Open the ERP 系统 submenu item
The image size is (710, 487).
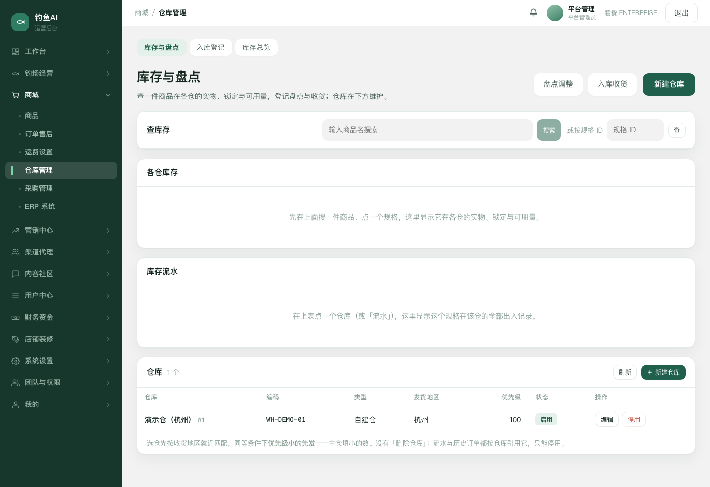click(61, 207)
